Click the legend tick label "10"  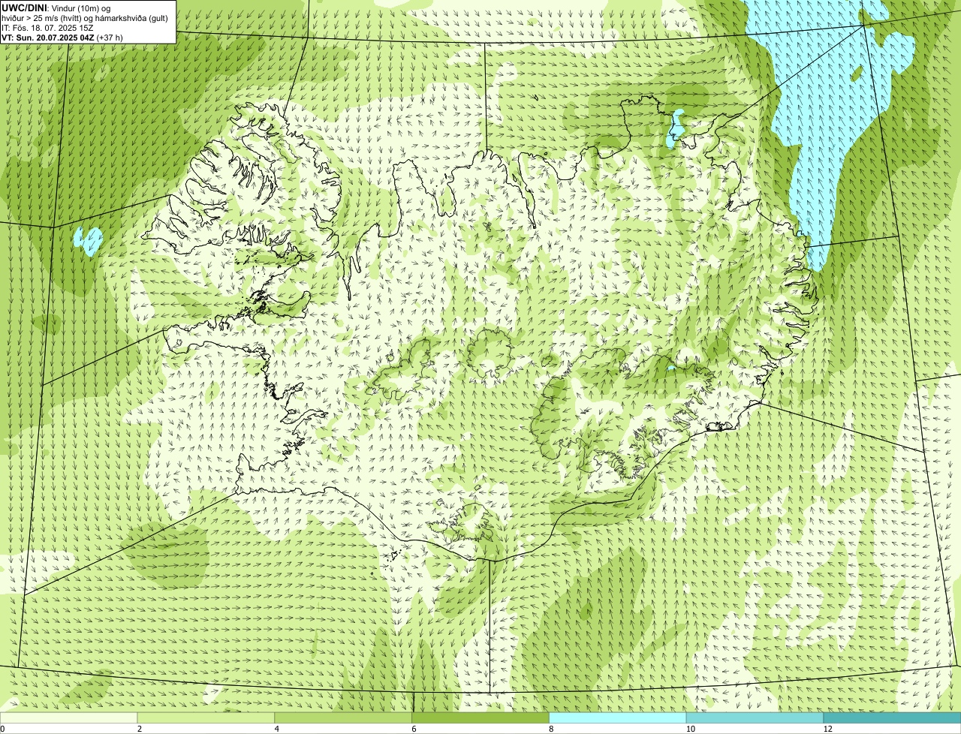(689, 729)
